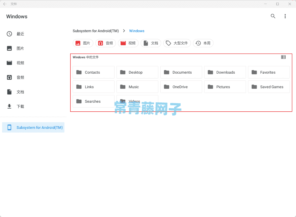296x217 pixels.
Task: Filter by 本周 chip
Action: tap(203, 43)
